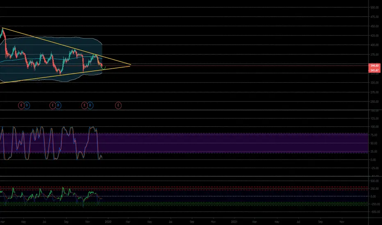Image resolution: width=382 pixels, height=225 pixels.
Task: Click the -500.00 label on the bottom indicator scale
Action: click(375, 212)
